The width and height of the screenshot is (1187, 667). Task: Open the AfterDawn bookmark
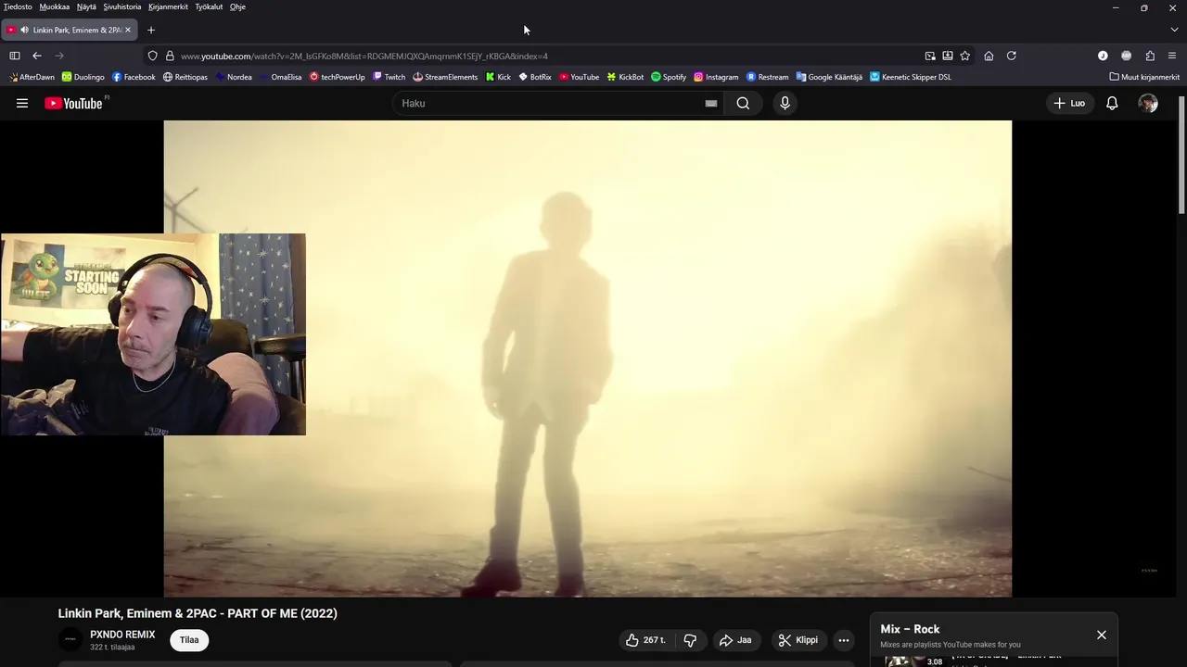[x=32, y=77]
